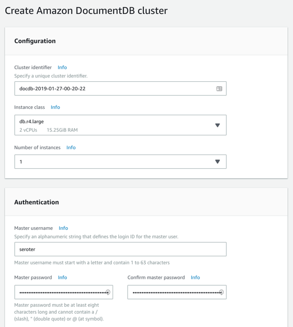Click the Number of instances label
The height and width of the screenshot is (327, 293).
tap(37, 148)
